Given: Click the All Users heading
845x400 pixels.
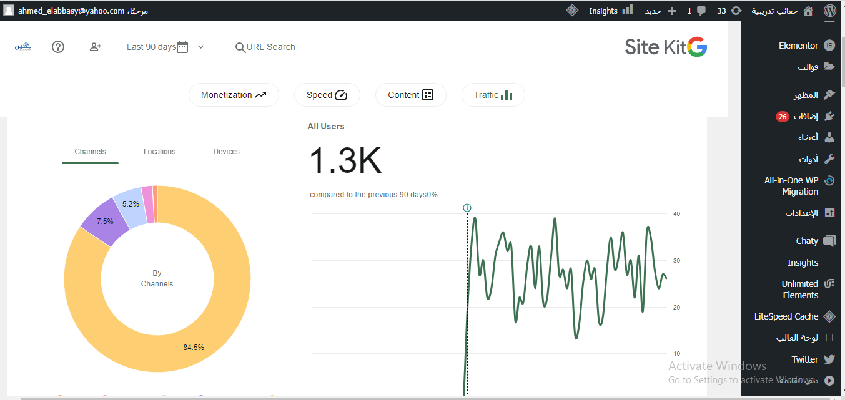Looking at the screenshot, I should pos(326,126).
